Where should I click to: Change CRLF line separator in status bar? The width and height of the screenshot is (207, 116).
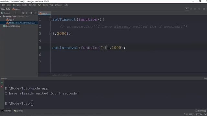coord(192,114)
